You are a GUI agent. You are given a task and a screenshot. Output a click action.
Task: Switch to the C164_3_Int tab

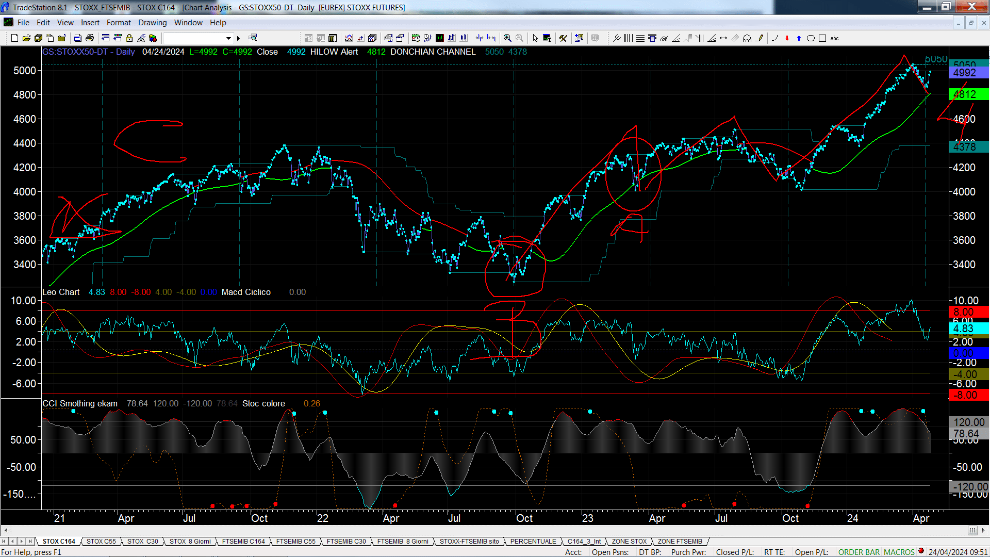point(584,541)
